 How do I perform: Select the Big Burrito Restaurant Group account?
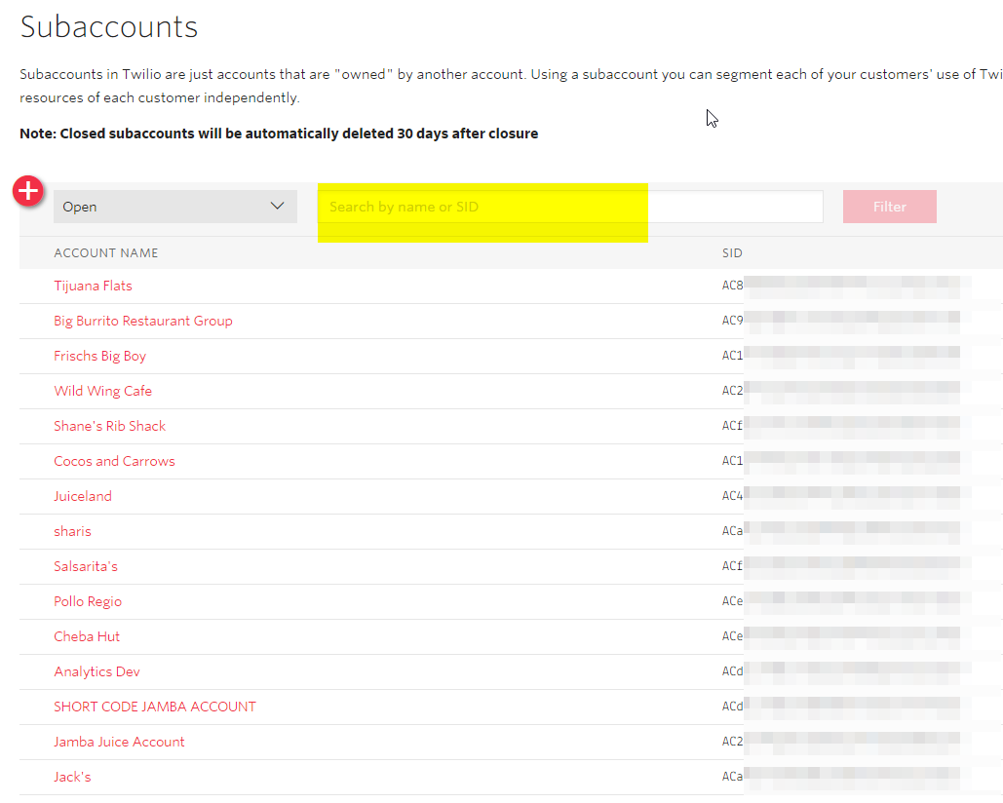(x=142, y=320)
